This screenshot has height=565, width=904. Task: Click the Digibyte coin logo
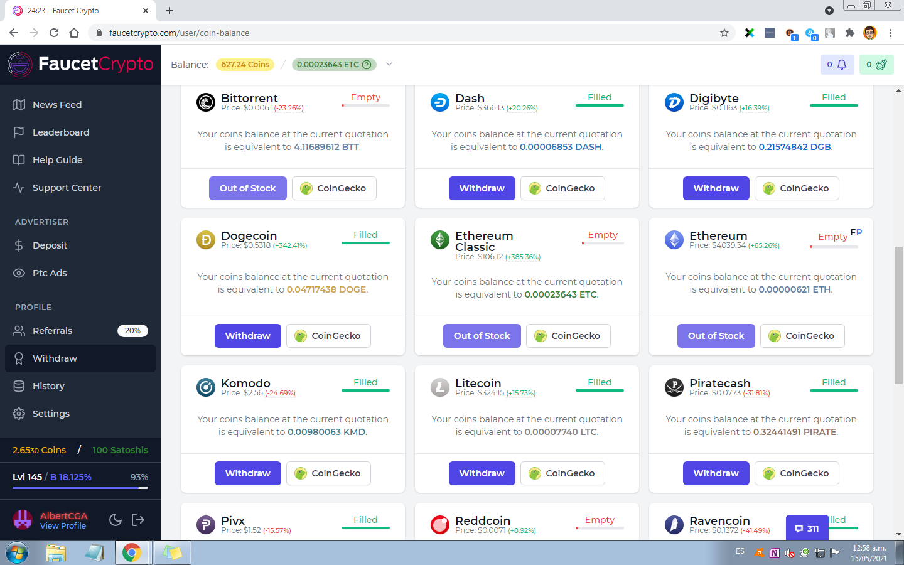pos(674,102)
